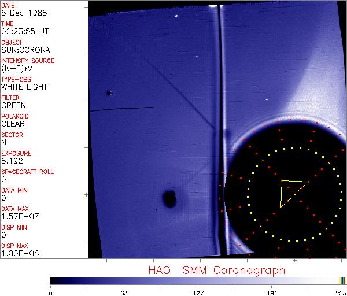
Task: Click the yellow-blue end cap of the color bar
Action: 343,280
